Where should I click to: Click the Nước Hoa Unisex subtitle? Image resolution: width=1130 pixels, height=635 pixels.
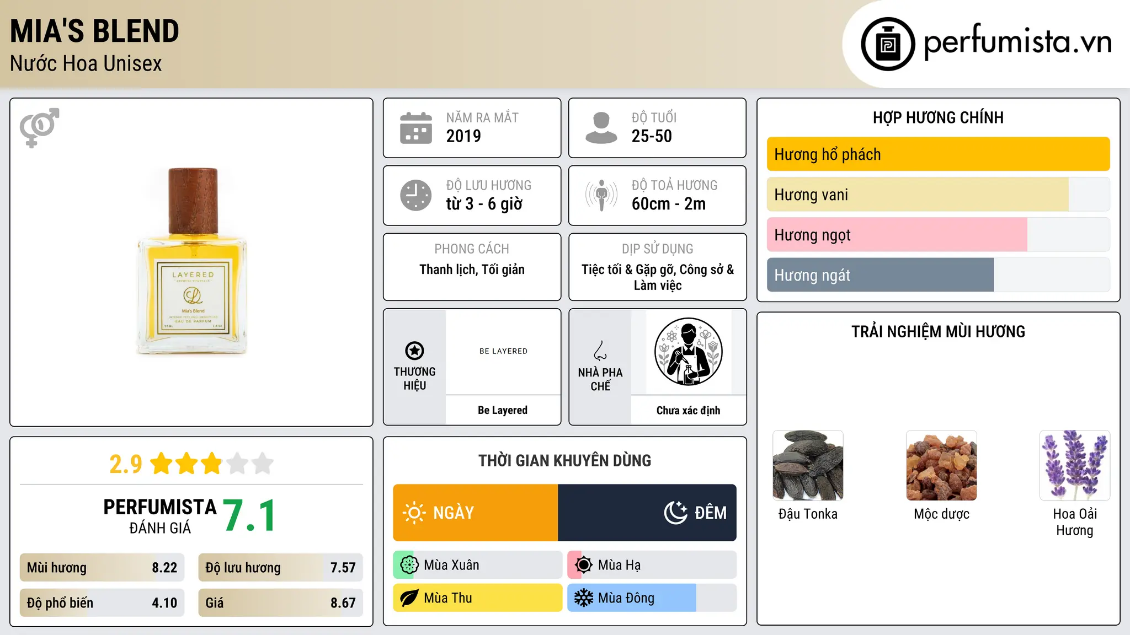point(86,64)
